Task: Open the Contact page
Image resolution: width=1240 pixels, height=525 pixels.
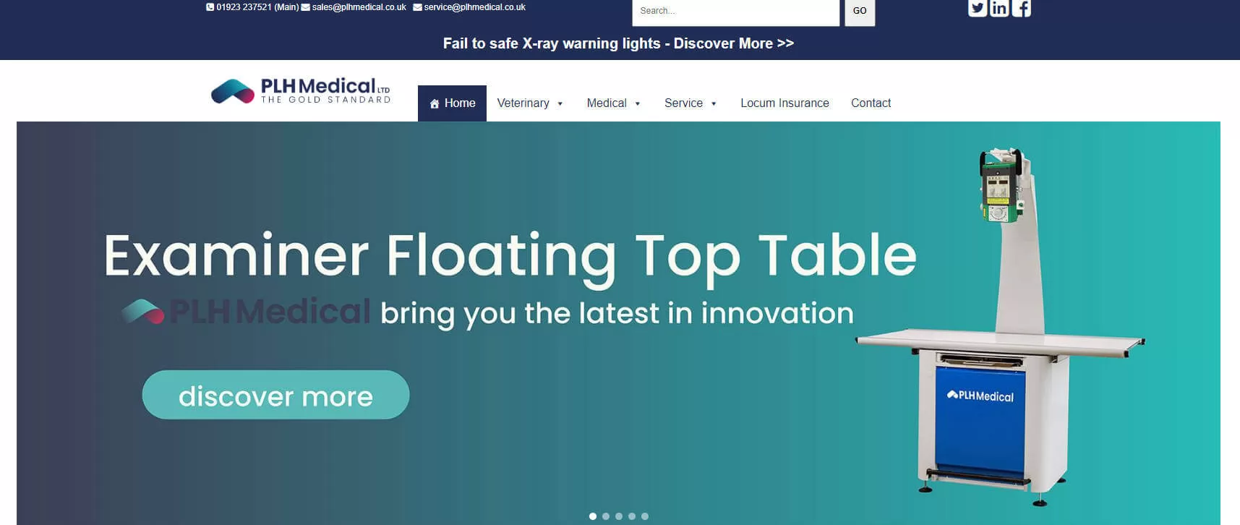Action: pos(871,103)
